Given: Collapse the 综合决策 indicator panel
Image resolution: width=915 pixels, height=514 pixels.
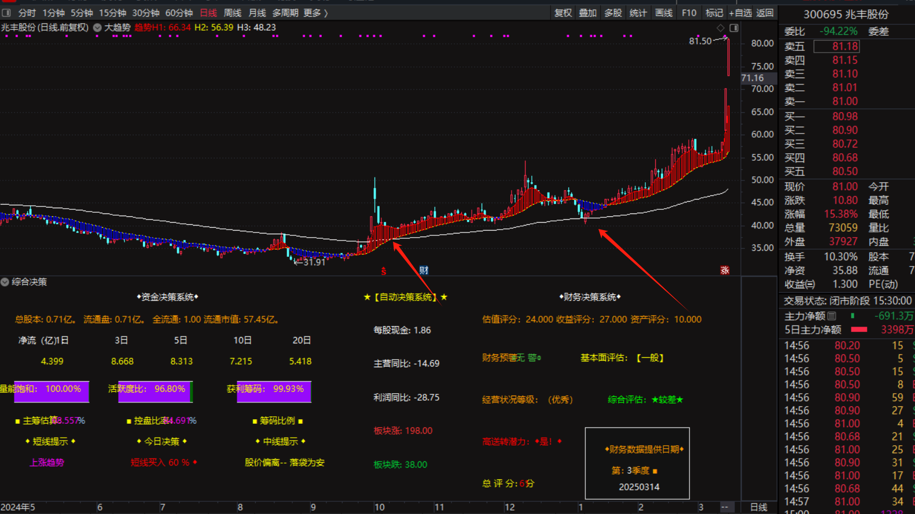Looking at the screenshot, I should (5, 282).
